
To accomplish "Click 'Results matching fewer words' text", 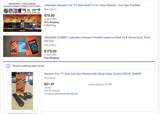I will tap(29, 66).
